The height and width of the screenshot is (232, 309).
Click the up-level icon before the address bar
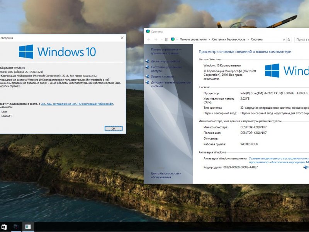pyautogui.click(x=166, y=40)
